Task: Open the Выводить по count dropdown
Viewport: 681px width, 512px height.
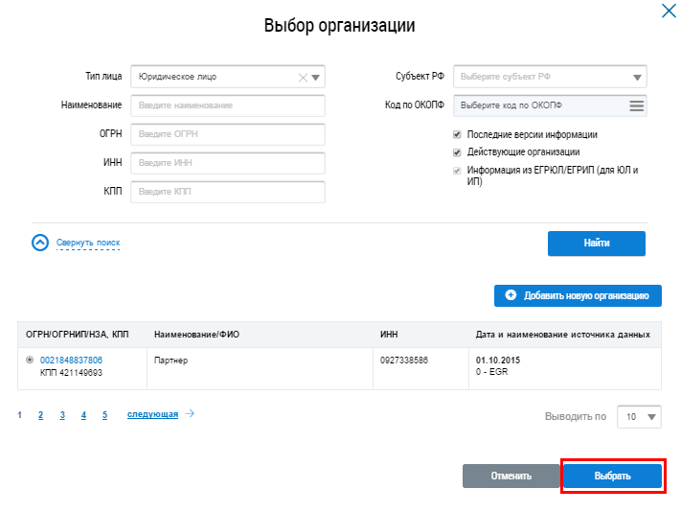Action: (x=639, y=417)
